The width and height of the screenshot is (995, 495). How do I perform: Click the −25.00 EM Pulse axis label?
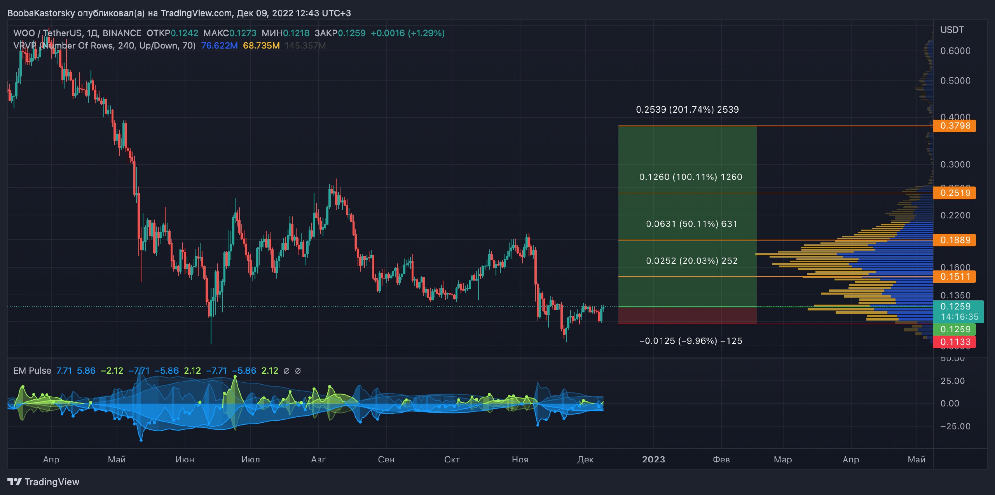[955, 426]
